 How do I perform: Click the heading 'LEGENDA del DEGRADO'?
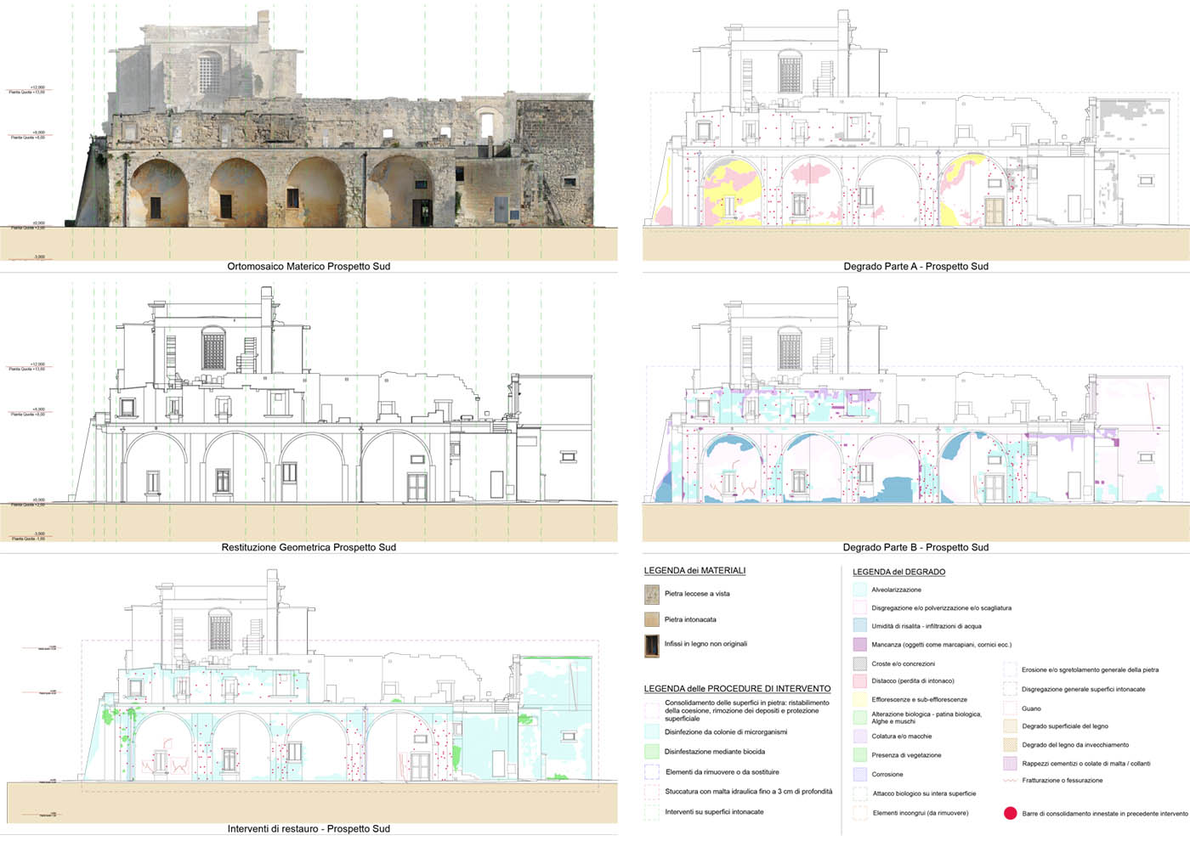pyautogui.click(x=898, y=572)
